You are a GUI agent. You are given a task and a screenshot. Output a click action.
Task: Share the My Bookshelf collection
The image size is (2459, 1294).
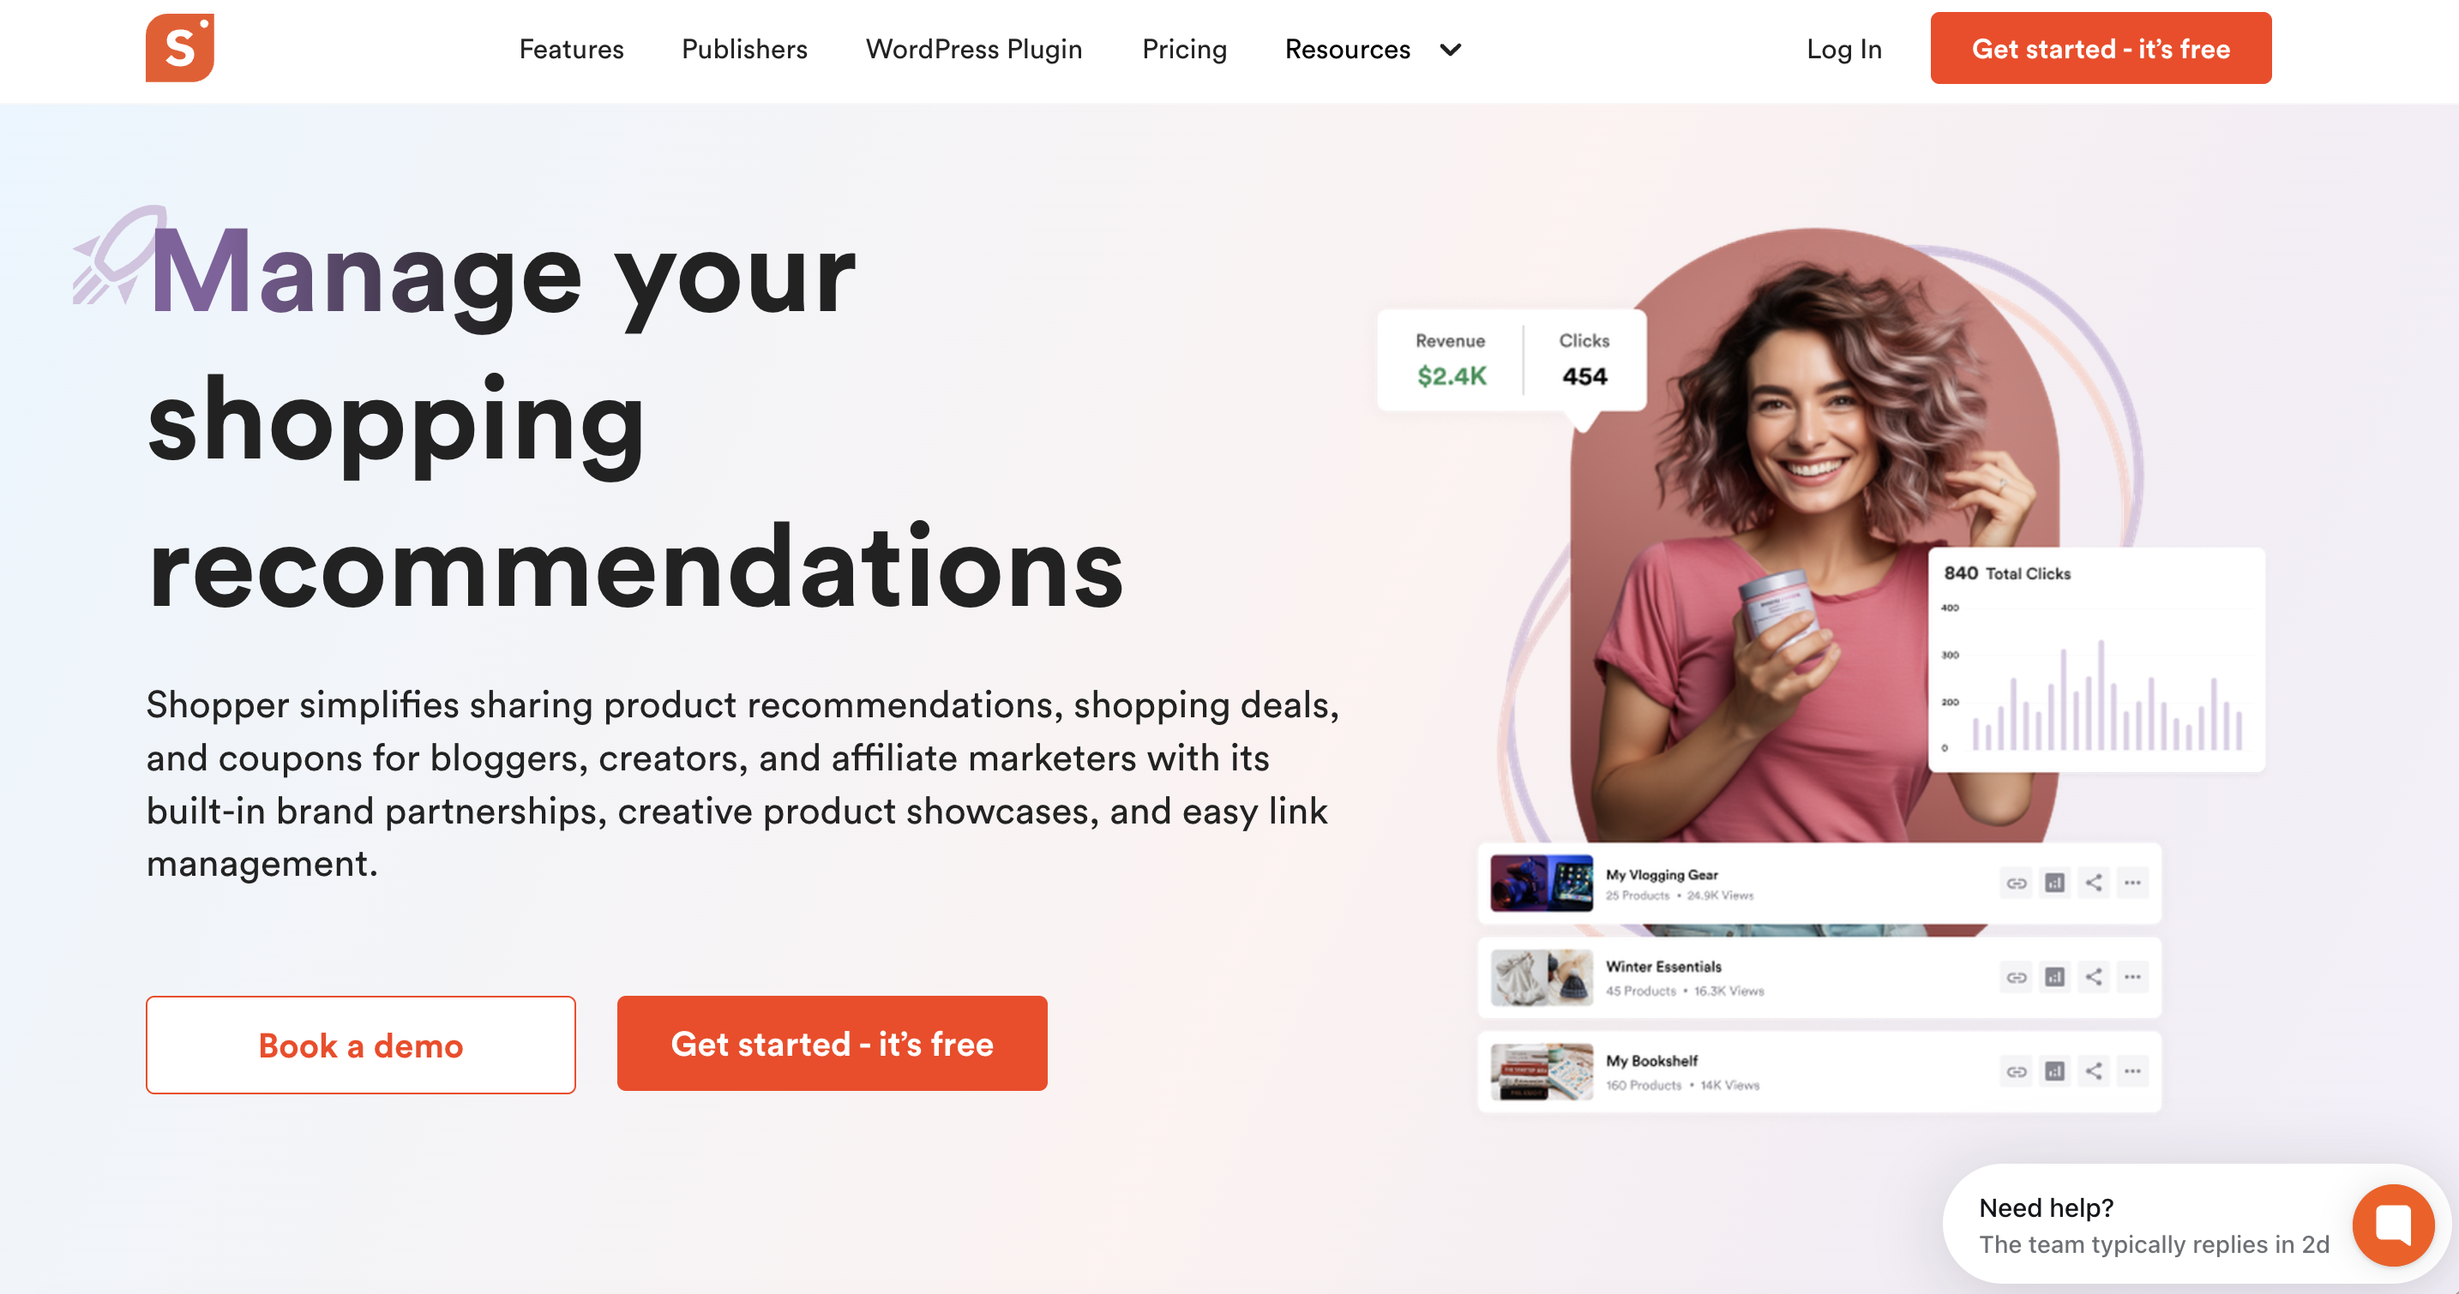[x=2094, y=1072]
